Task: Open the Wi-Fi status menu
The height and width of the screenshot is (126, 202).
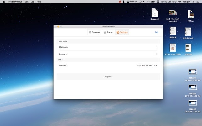Action: 140,2
